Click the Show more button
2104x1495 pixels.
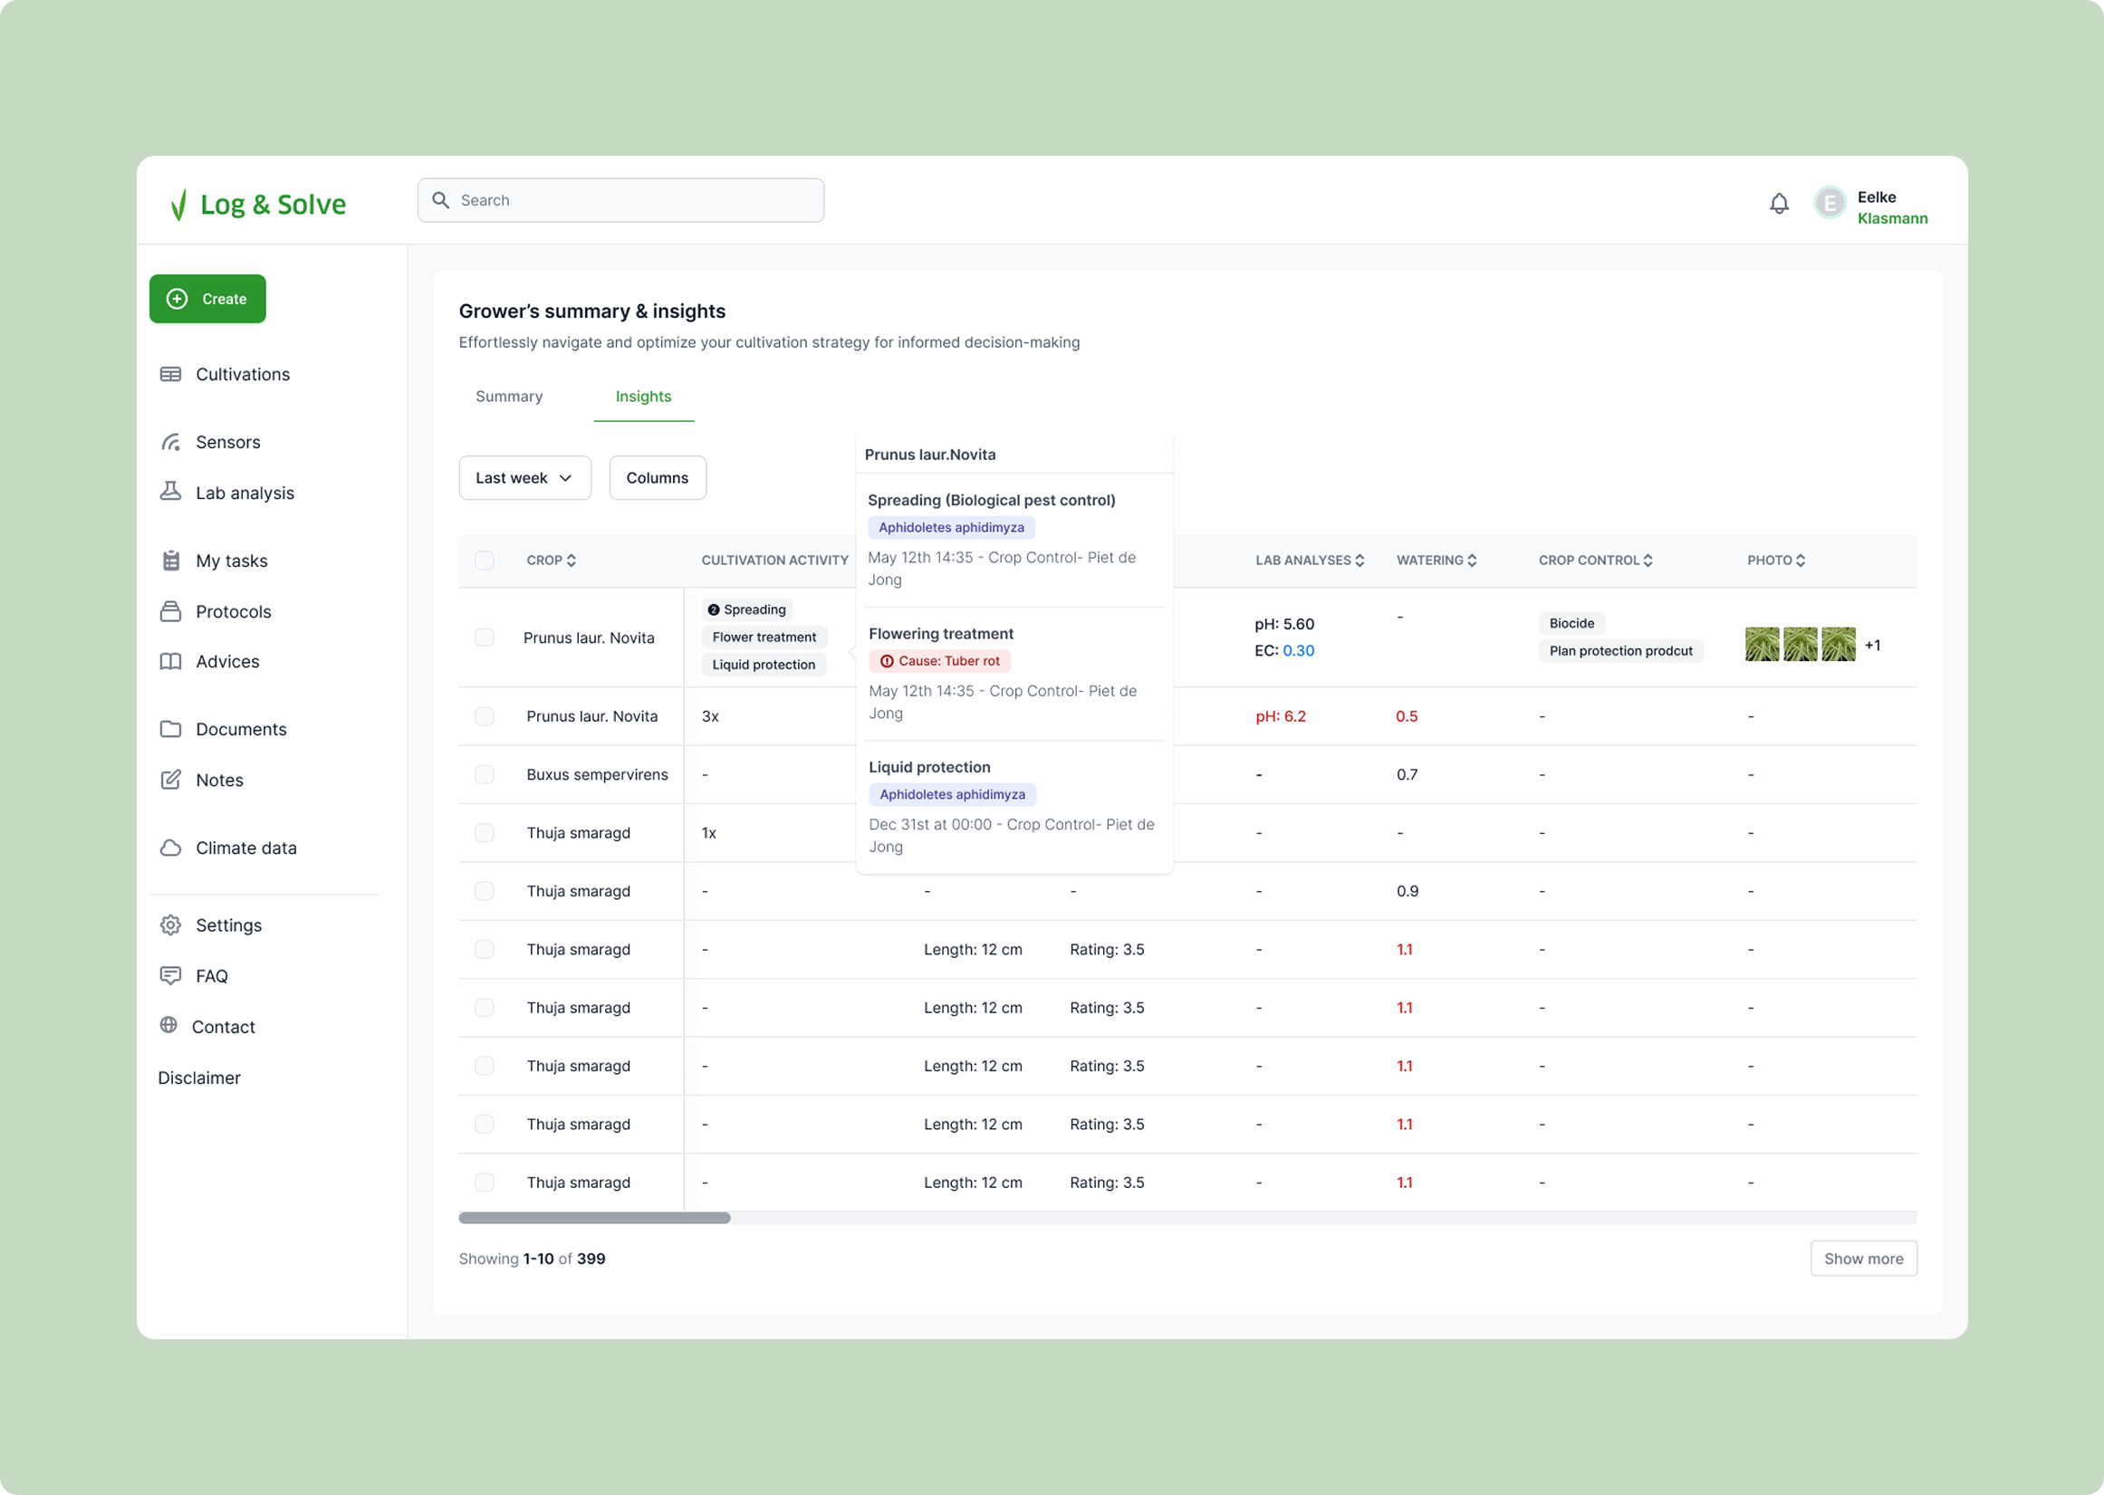[1863, 1259]
